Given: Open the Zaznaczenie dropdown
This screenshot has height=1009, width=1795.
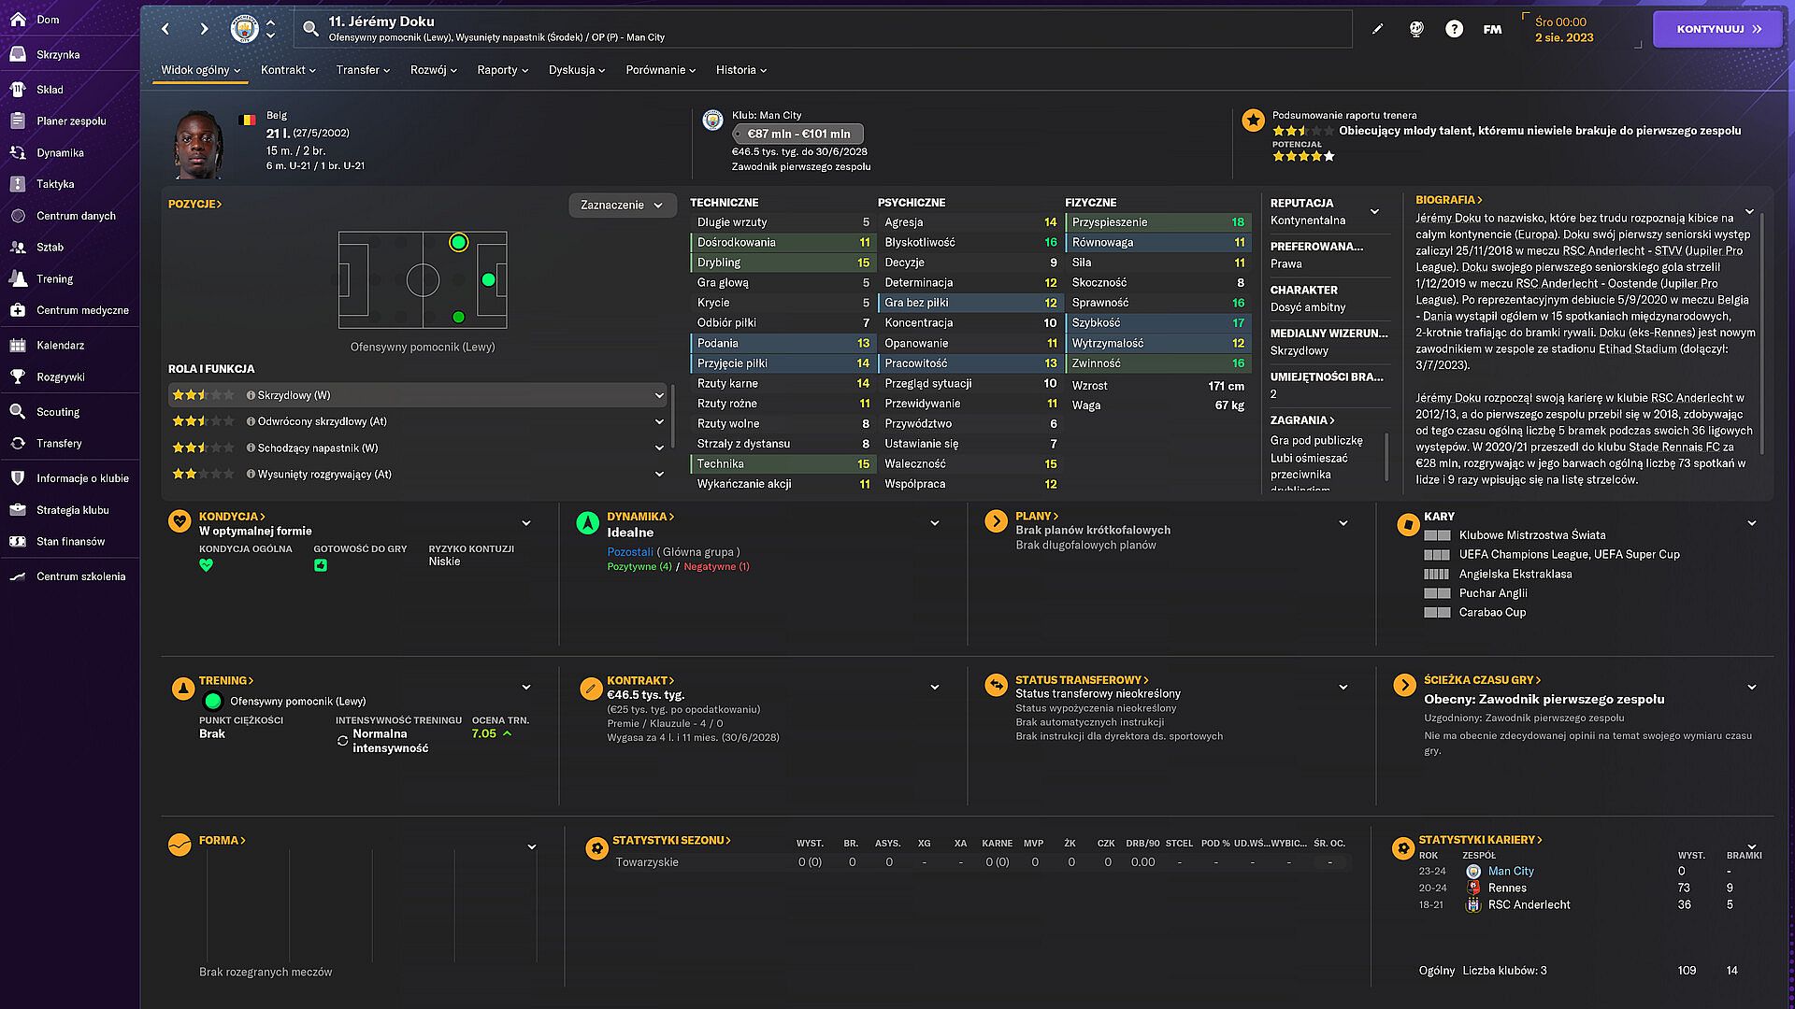Looking at the screenshot, I should pyautogui.click(x=621, y=206).
